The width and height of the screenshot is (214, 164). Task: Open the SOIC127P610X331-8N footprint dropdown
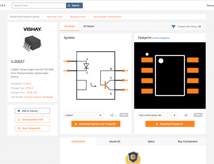pyautogui.click(x=157, y=115)
